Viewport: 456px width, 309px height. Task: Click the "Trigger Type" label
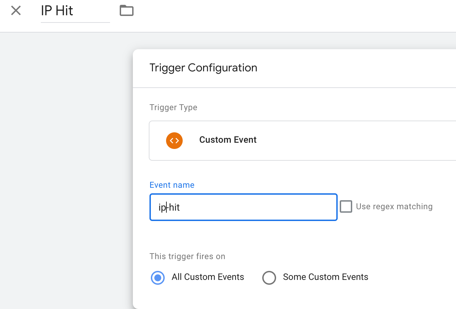(173, 107)
